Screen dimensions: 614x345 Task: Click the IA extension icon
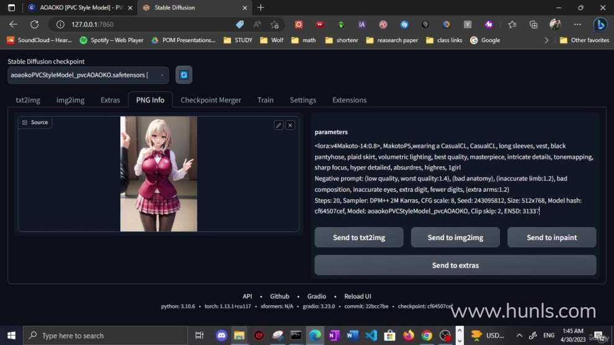tap(362, 24)
